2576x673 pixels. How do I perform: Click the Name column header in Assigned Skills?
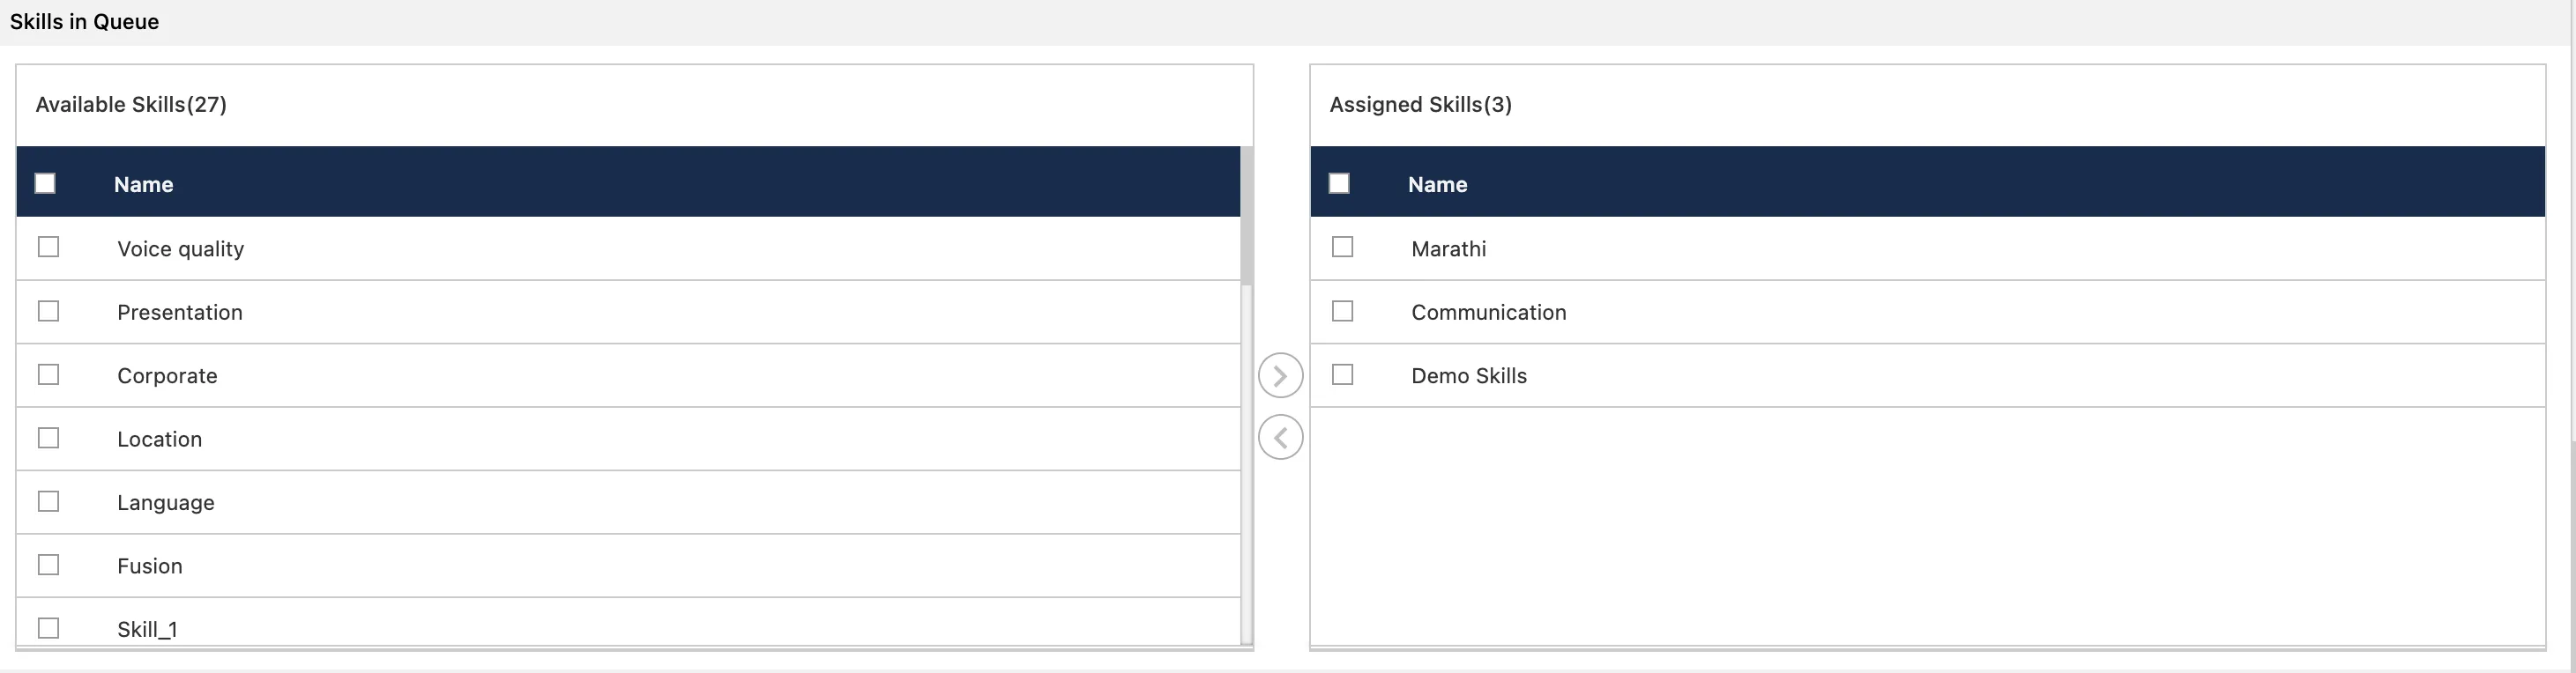(x=1437, y=184)
